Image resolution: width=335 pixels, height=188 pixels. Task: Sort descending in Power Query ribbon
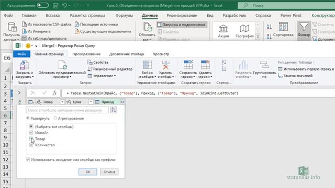224,68
